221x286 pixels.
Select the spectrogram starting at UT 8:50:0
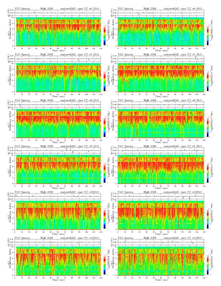pyautogui.click(x=161, y=123)
